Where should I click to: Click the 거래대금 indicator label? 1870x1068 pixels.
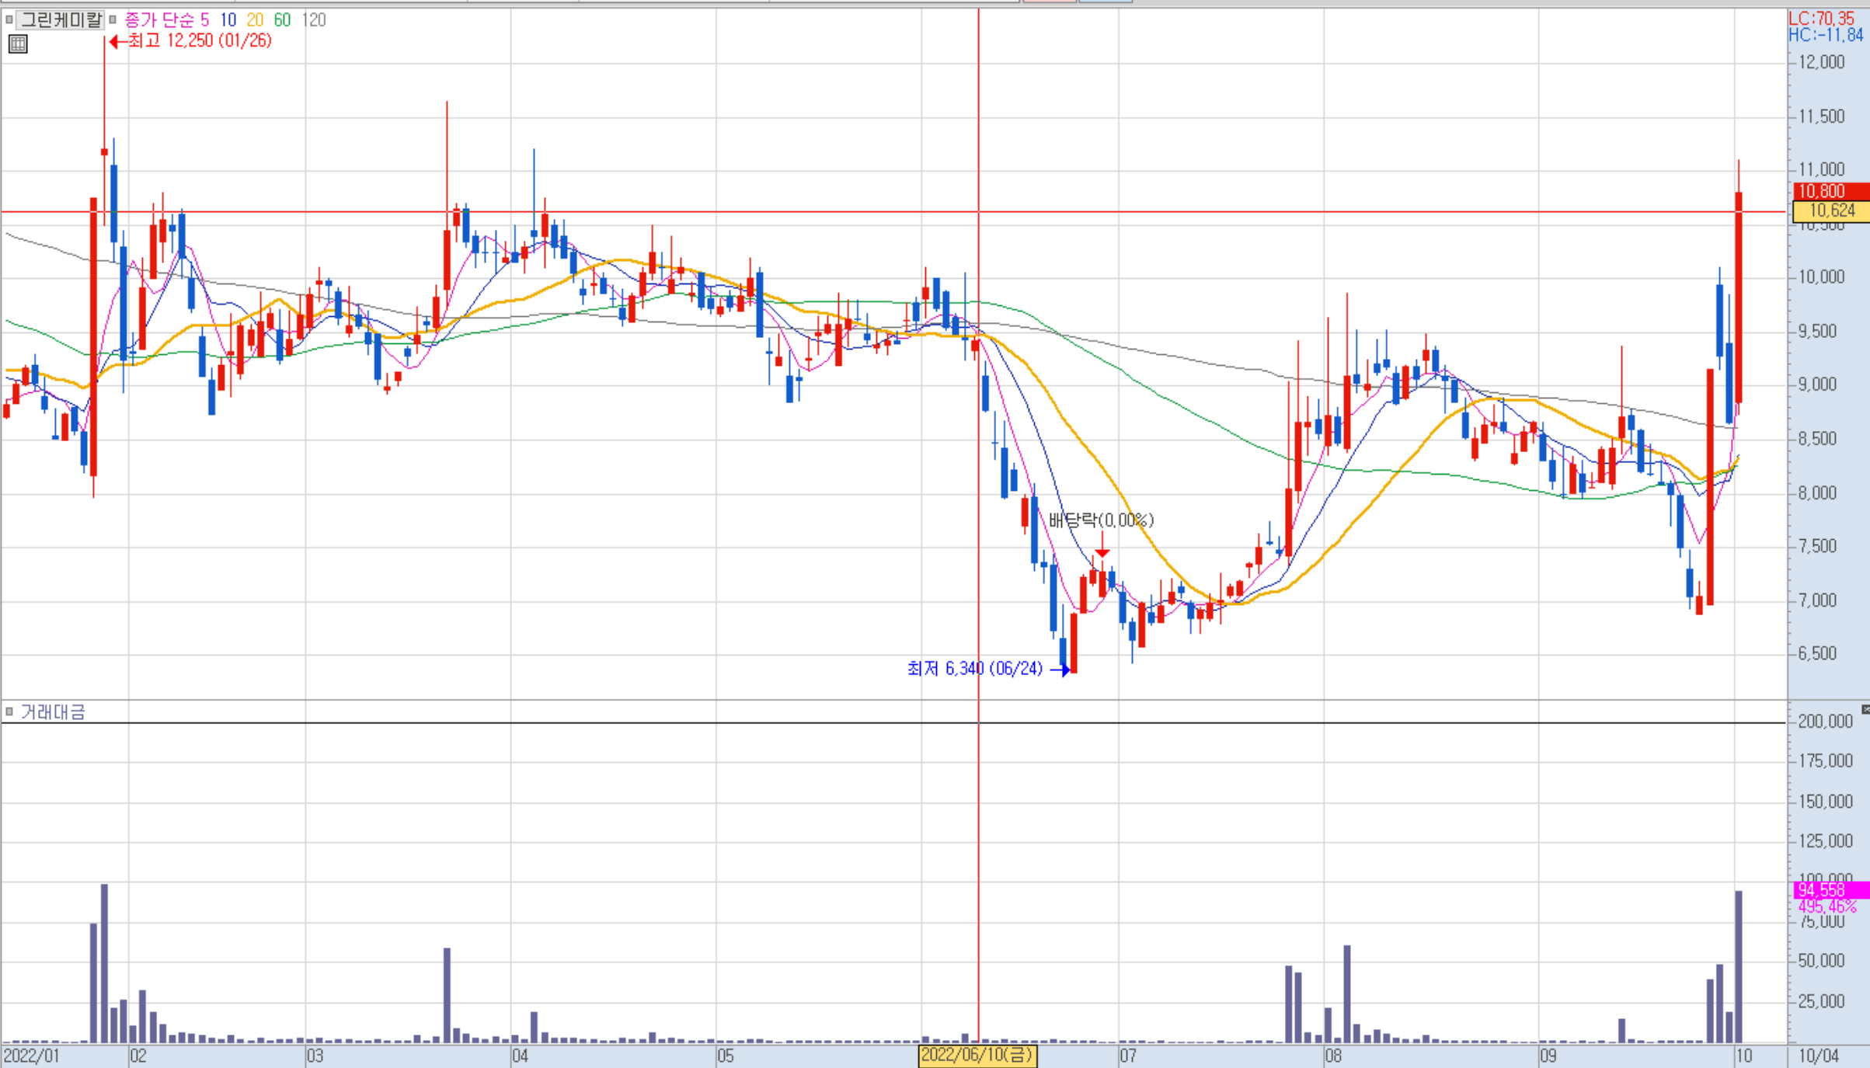[53, 712]
